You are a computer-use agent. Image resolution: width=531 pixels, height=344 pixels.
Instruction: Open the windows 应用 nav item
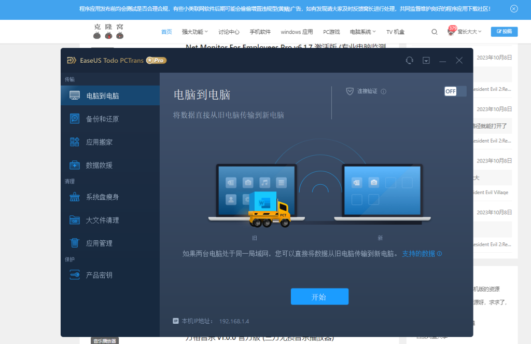(x=297, y=32)
